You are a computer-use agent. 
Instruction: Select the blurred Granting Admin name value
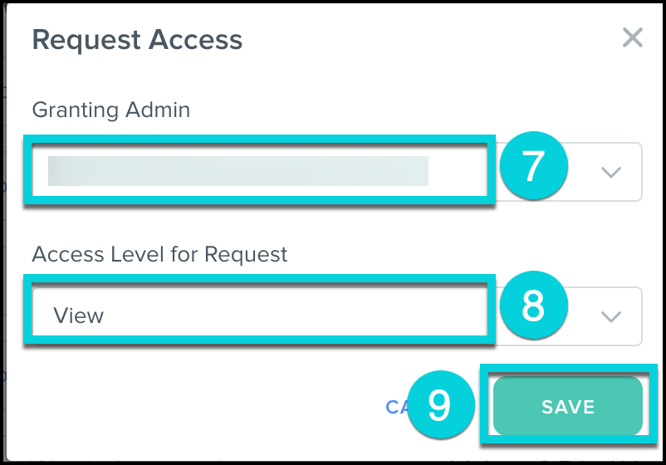point(238,170)
